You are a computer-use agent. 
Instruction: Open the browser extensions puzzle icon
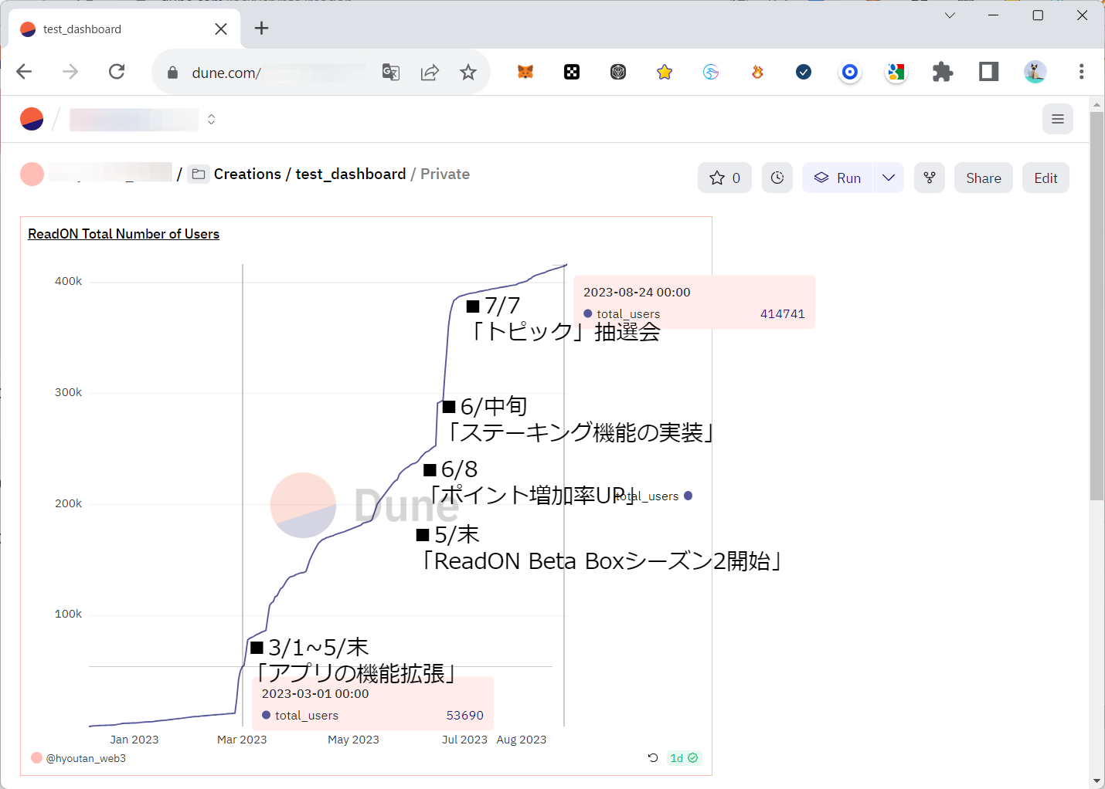click(x=942, y=73)
